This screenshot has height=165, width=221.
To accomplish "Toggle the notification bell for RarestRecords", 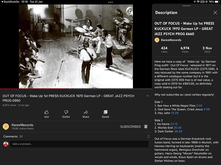I will point(146,126).
